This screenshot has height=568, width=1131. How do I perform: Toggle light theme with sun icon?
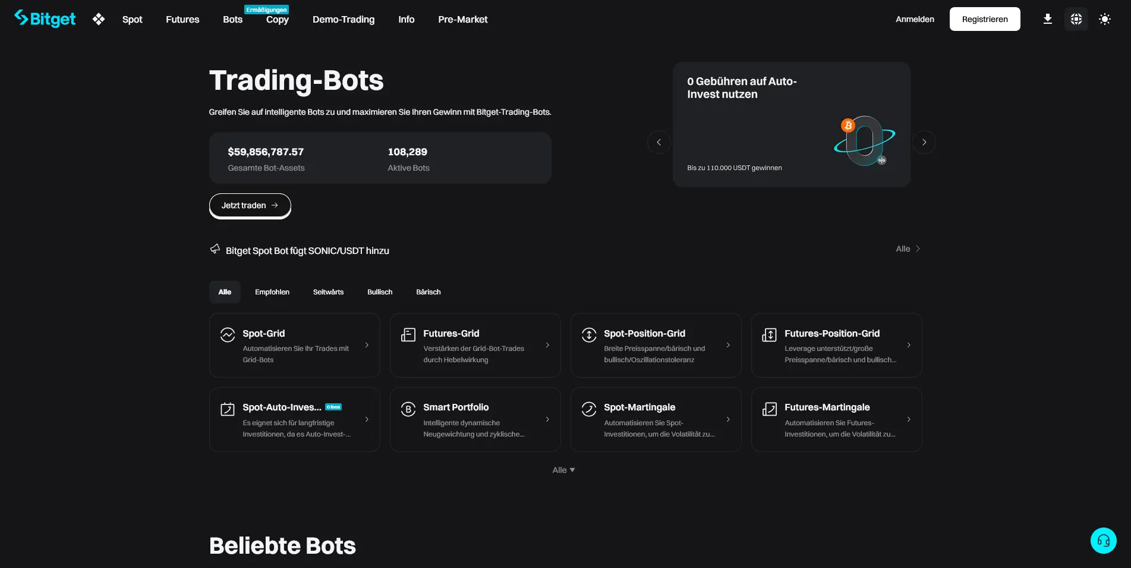pyautogui.click(x=1105, y=19)
